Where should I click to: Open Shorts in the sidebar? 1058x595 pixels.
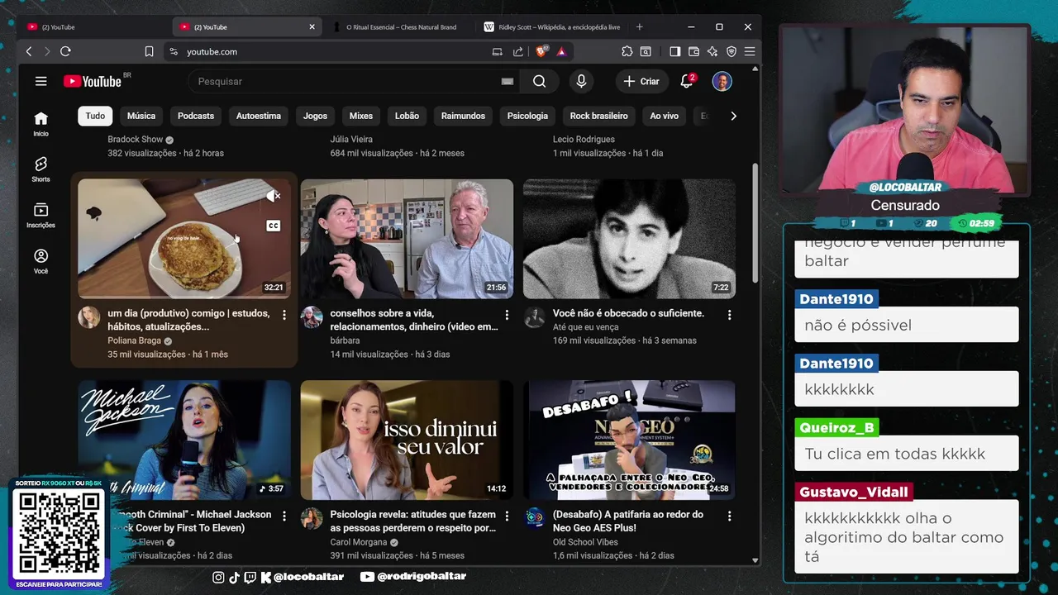(41, 169)
